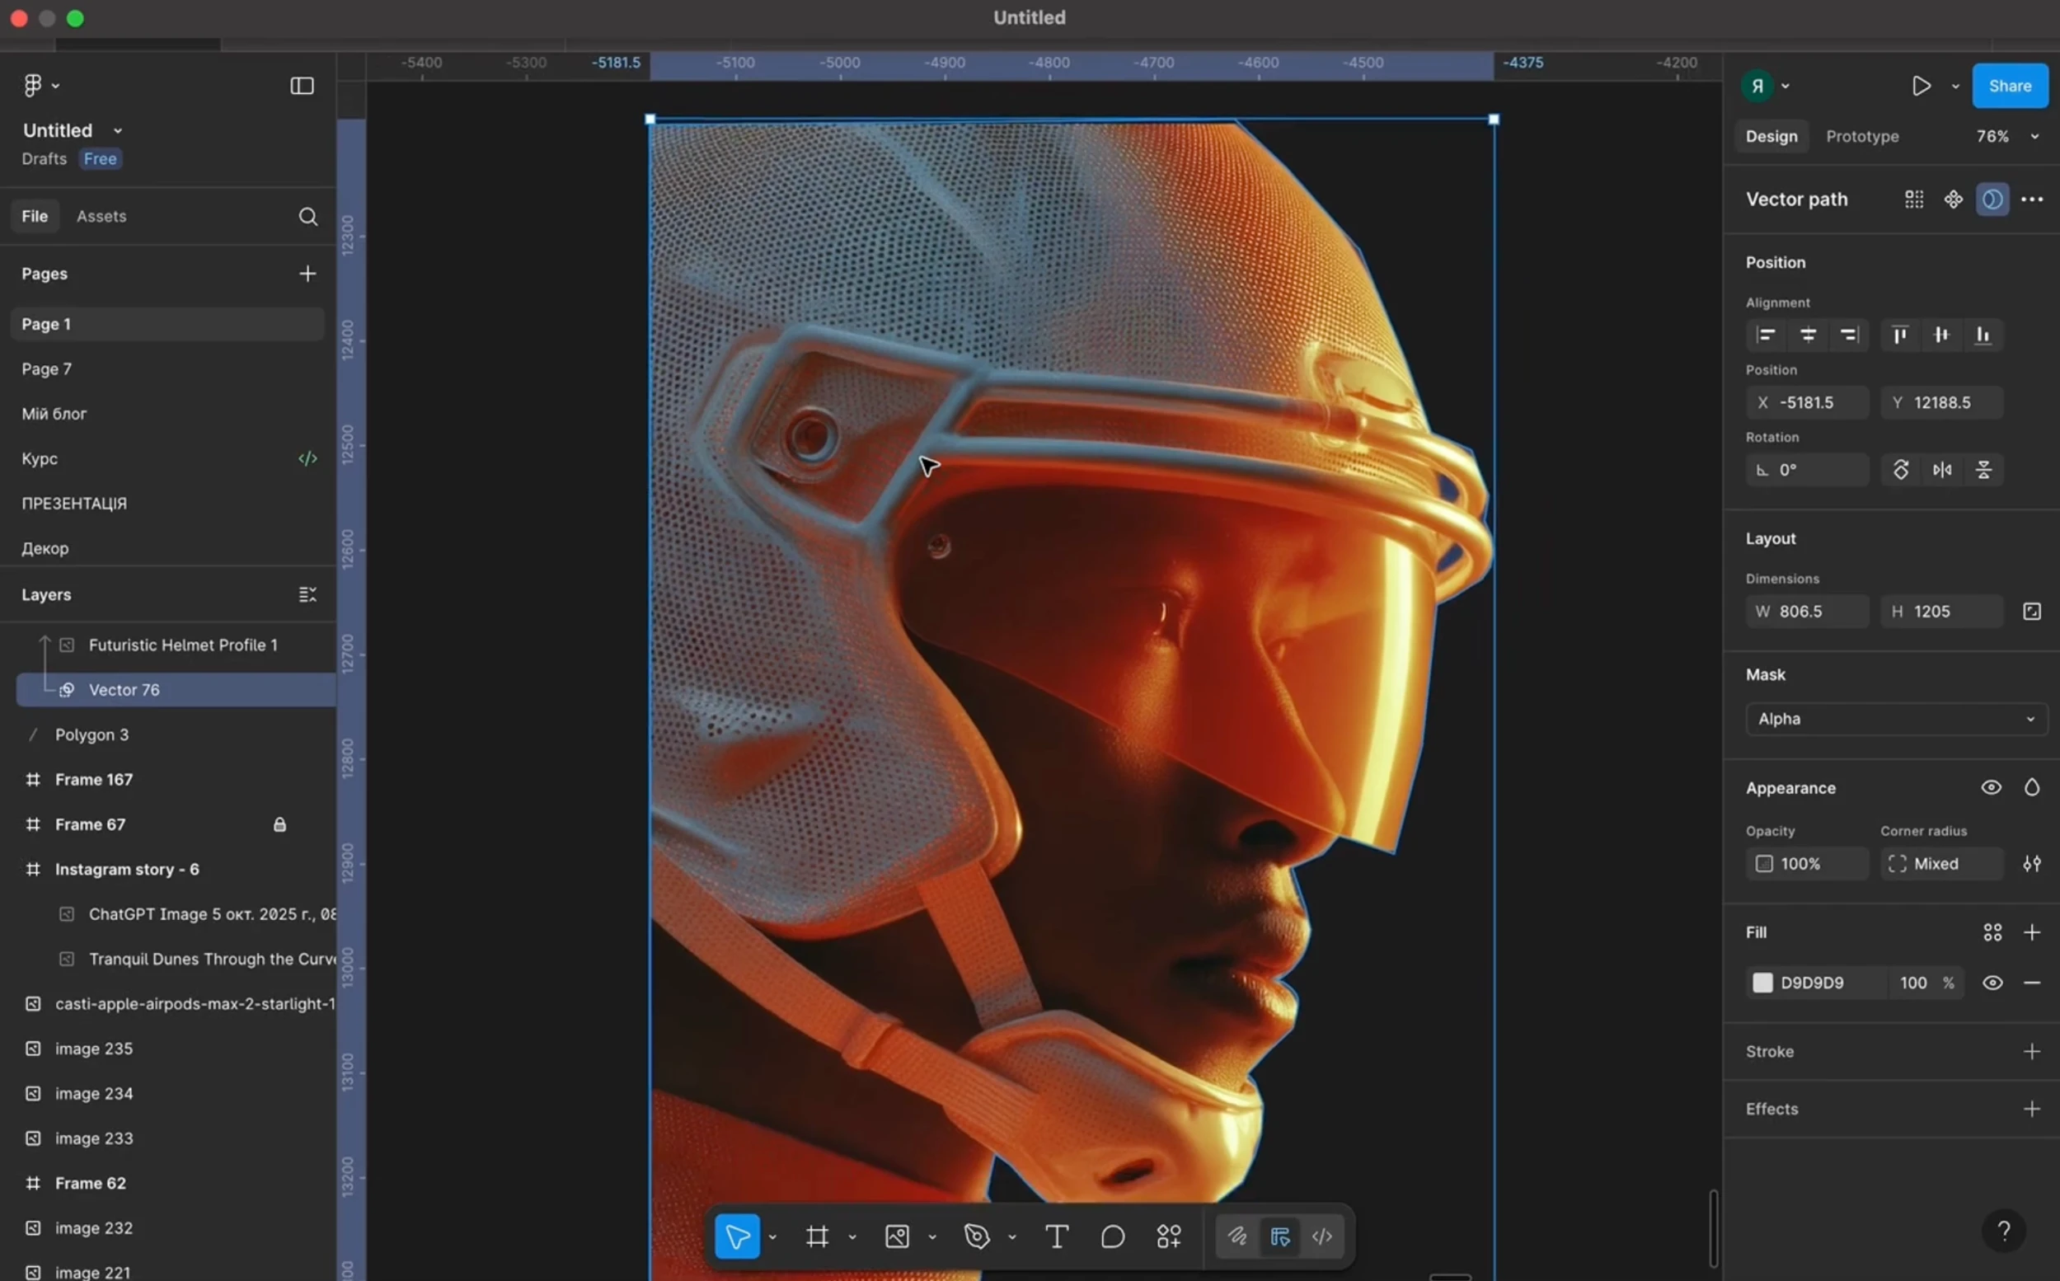Viewport: 2060px width, 1281px height.
Task: Click the D9D9D9 fill color swatch
Action: coord(1762,983)
